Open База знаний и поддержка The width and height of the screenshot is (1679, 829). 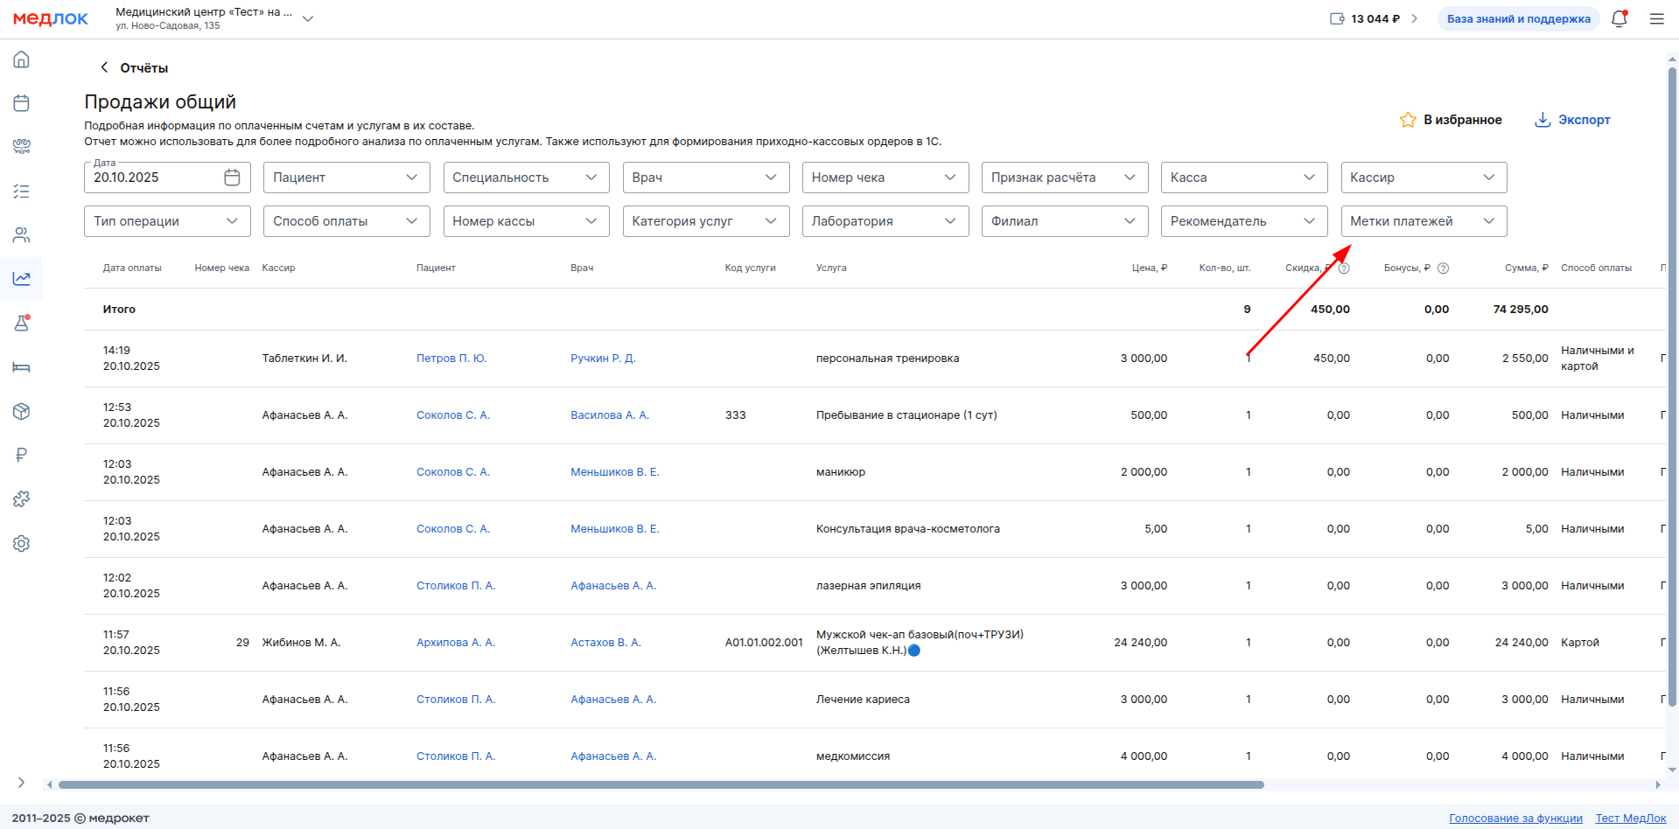pyautogui.click(x=1518, y=18)
